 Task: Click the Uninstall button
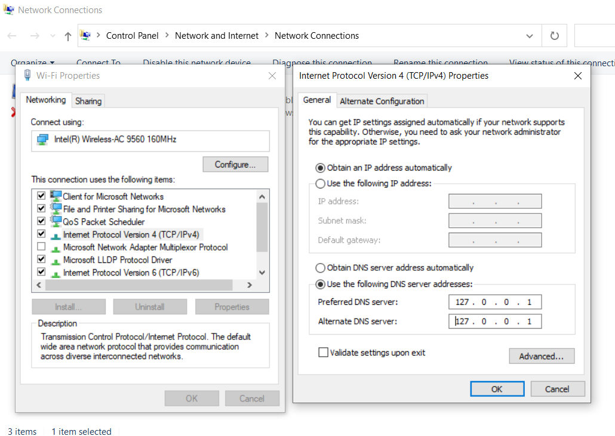150,307
